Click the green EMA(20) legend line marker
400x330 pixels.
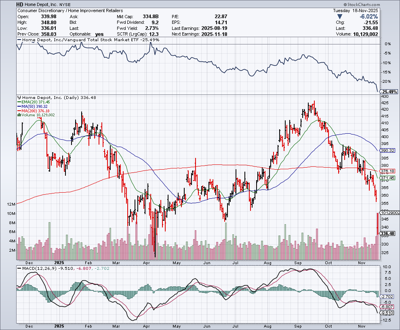(x=19, y=102)
